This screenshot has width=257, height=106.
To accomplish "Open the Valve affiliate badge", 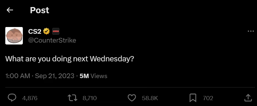I will pyautogui.click(x=56, y=31).
